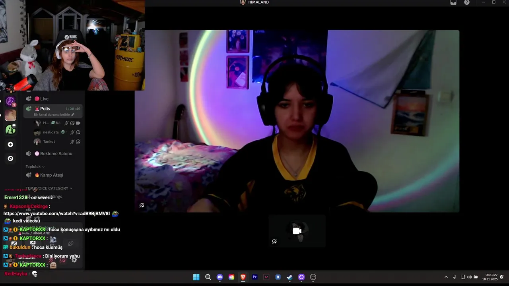Open the notifications bell in the tray

(502, 277)
